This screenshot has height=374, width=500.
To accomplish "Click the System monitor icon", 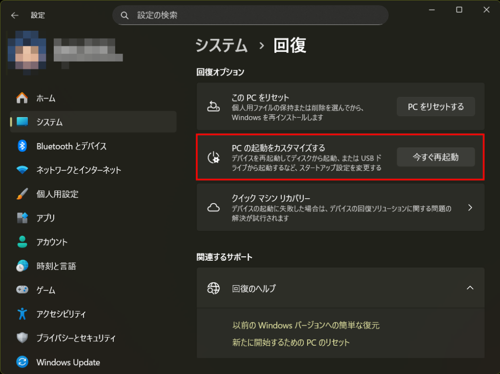I will click(x=22, y=122).
